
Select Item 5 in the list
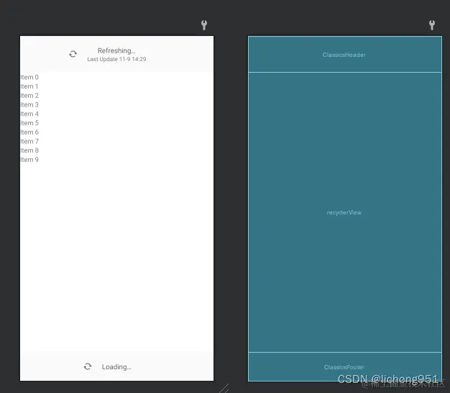[29, 123]
